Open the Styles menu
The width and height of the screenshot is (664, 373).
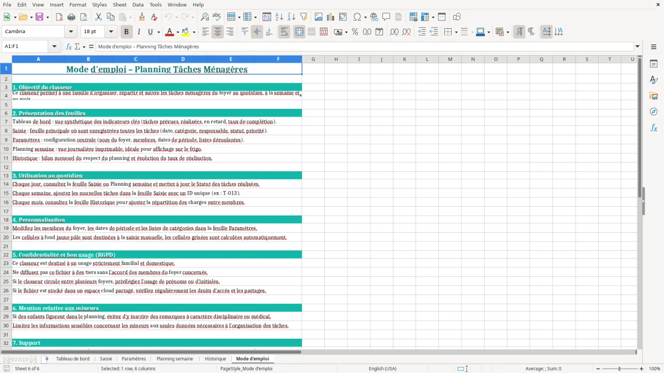pyautogui.click(x=100, y=4)
